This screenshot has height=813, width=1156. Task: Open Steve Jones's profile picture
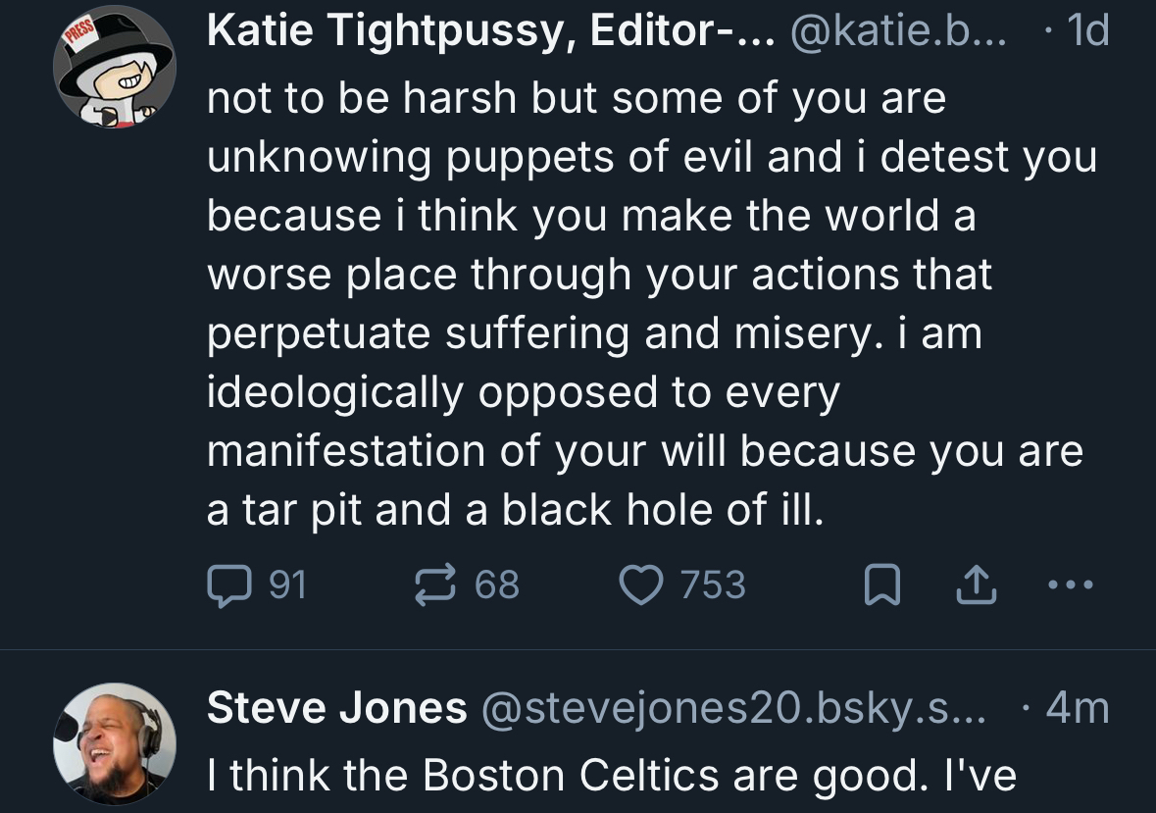[x=115, y=743]
